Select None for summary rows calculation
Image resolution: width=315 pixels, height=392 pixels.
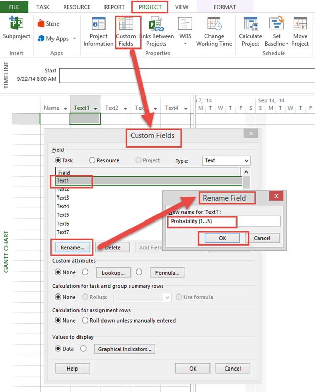[58, 297]
